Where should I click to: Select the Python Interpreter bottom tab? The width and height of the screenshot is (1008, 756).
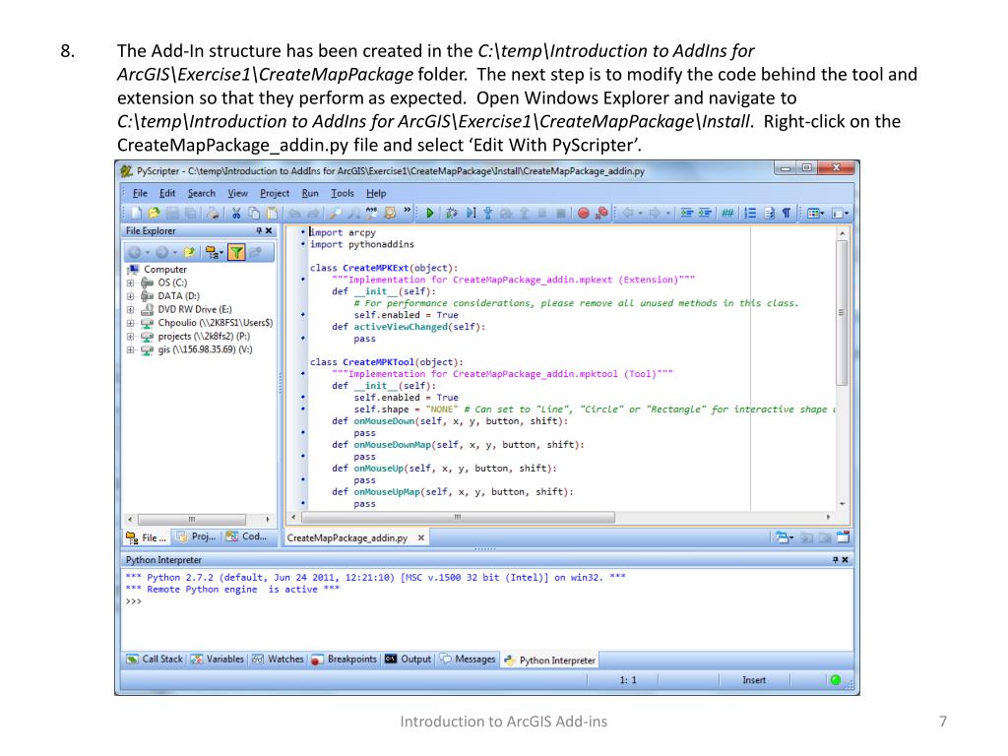pyautogui.click(x=549, y=660)
